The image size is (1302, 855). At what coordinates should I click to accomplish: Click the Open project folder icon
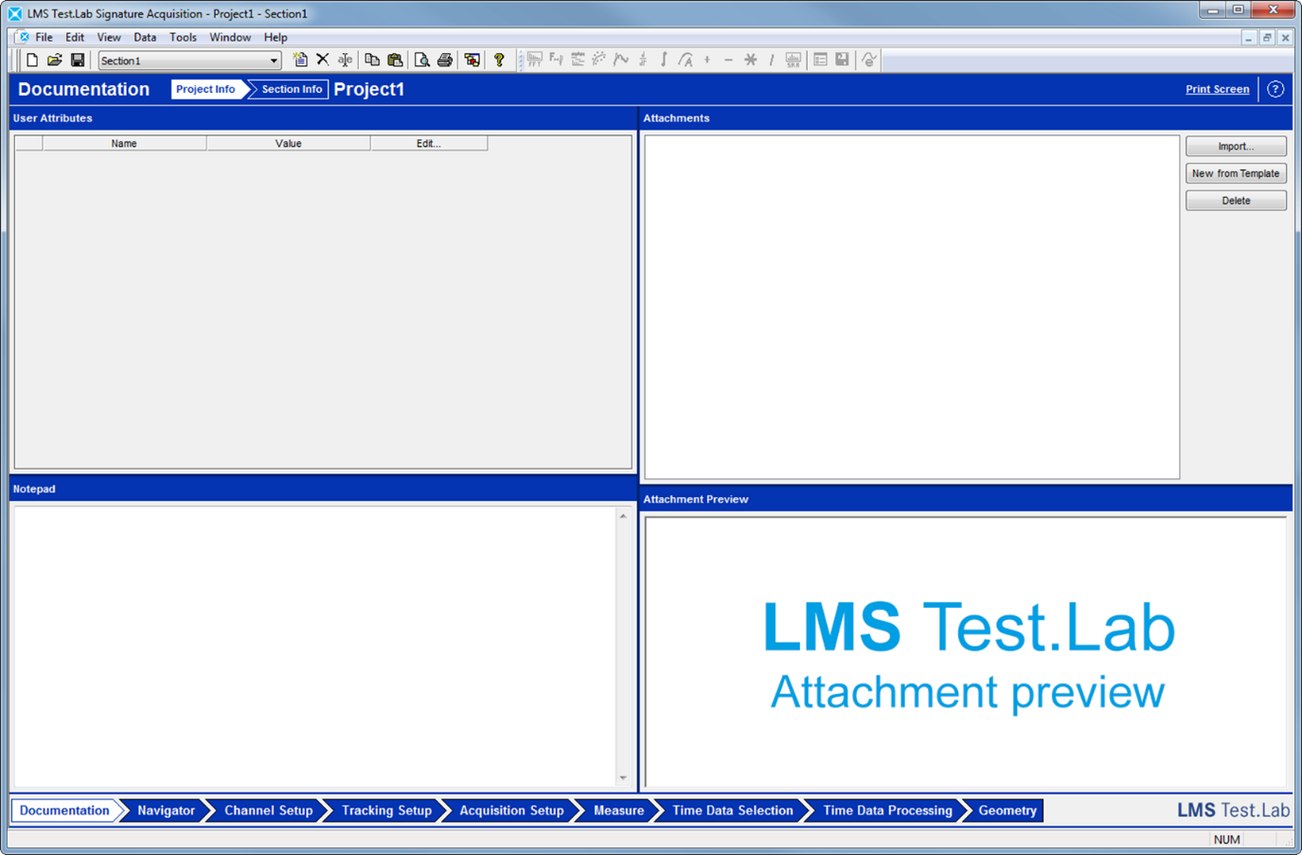click(55, 61)
